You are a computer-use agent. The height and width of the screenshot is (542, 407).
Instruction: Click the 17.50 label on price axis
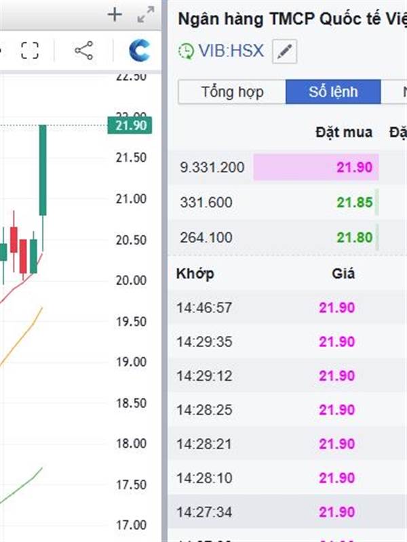tap(131, 484)
